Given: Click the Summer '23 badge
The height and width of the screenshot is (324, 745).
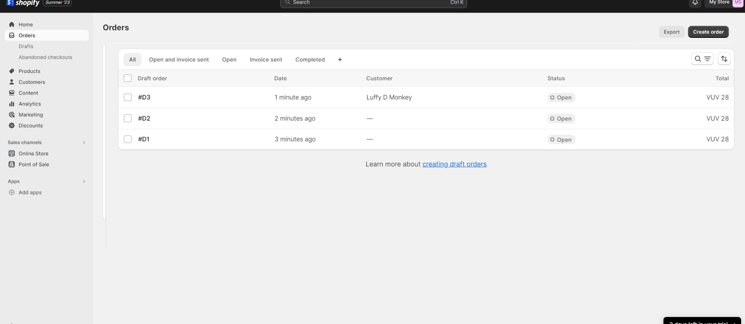Looking at the screenshot, I should click(x=57, y=2).
